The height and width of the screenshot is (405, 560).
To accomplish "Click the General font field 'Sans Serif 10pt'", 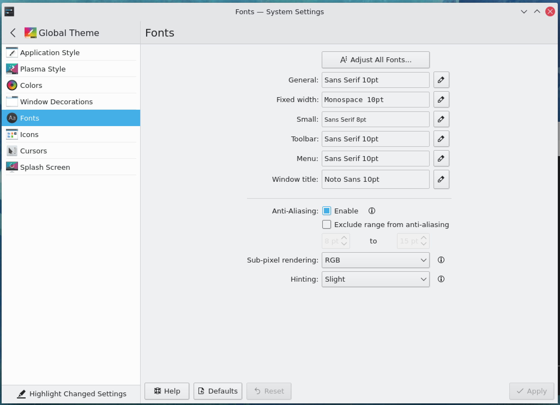I will [x=376, y=80].
